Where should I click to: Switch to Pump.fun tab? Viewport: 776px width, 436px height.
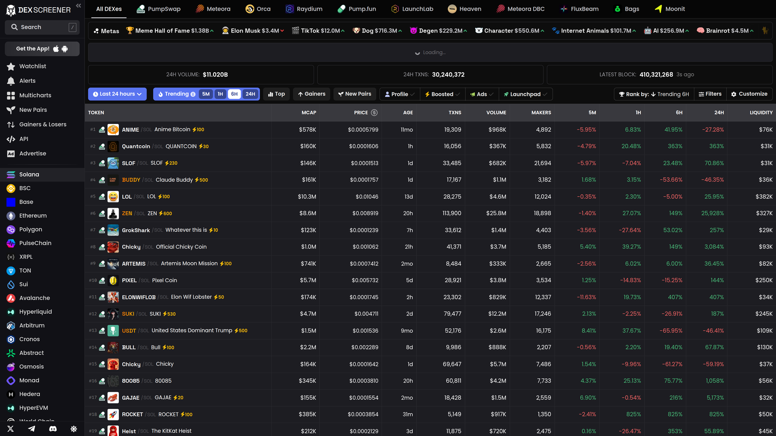coord(356,9)
